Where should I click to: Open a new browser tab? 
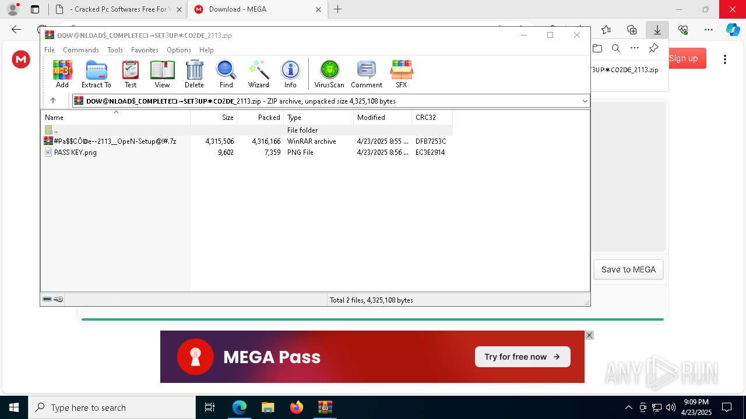(337, 9)
